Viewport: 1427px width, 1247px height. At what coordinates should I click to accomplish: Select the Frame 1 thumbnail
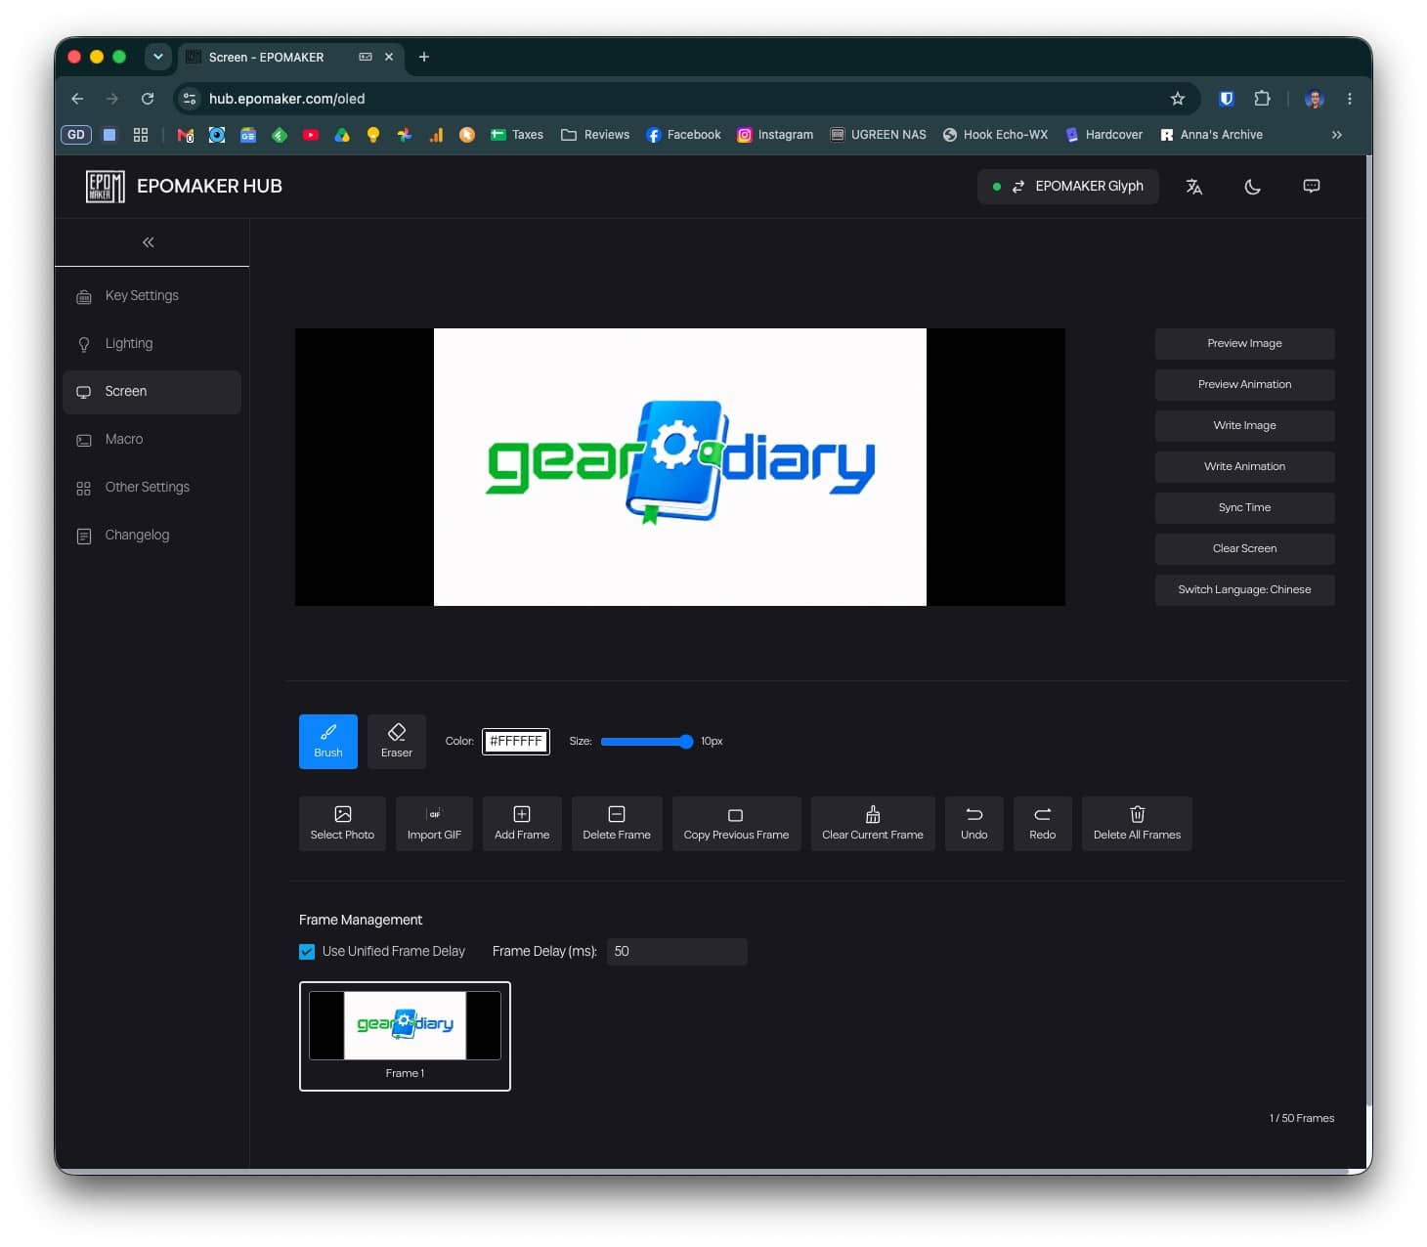coord(405,1036)
